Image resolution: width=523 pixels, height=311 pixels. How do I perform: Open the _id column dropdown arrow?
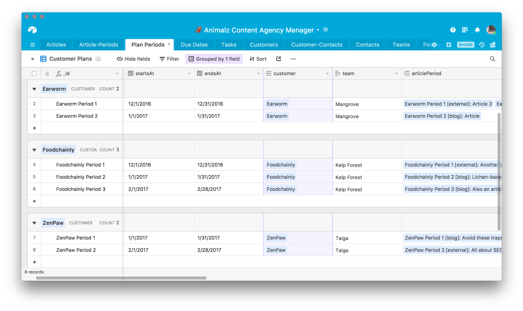click(117, 74)
